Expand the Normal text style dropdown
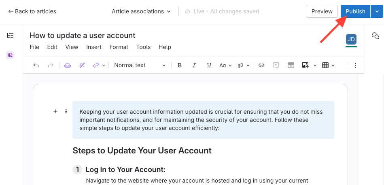This screenshot has height=185, width=384. coord(140,65)
